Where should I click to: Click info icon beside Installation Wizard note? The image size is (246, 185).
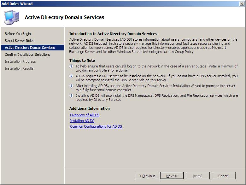[x=71, y=86]
